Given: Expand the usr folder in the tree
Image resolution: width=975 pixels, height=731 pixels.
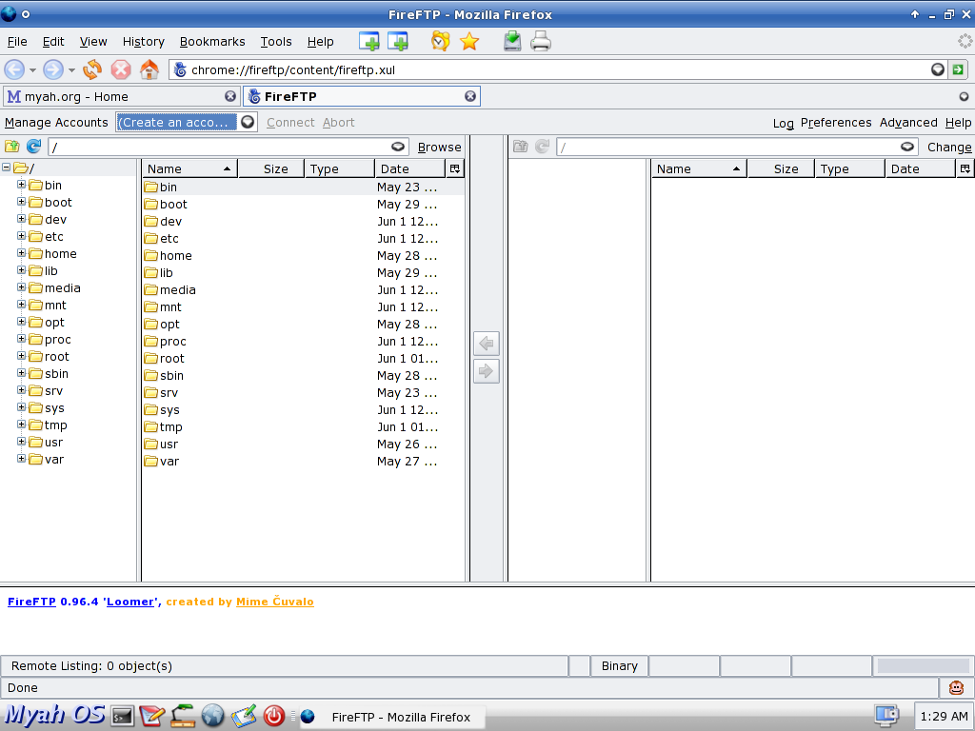Looking at the screenshot, I should 21,442.
